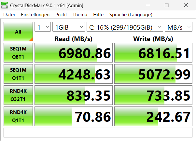Image resolution: width=196 pixels, height=141 pixels.
Task: Click the SEQ1M Q1T1 write value 5072.99
Action: point(153,74)
